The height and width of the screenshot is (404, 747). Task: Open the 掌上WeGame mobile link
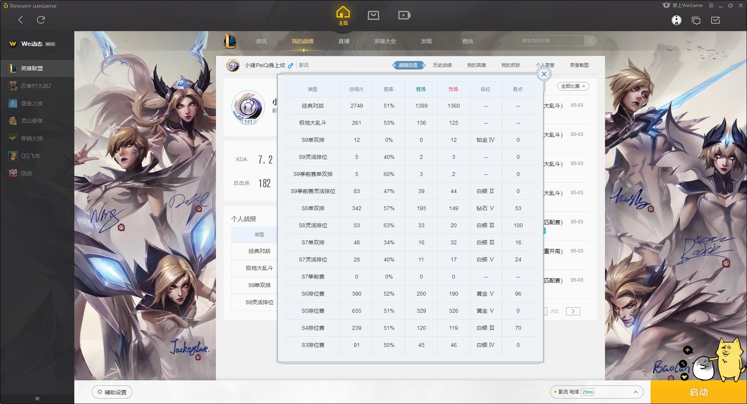[x=683, y=5]
